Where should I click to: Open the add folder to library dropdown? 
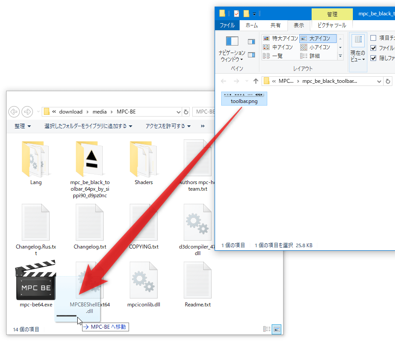[x=88, y=126]
